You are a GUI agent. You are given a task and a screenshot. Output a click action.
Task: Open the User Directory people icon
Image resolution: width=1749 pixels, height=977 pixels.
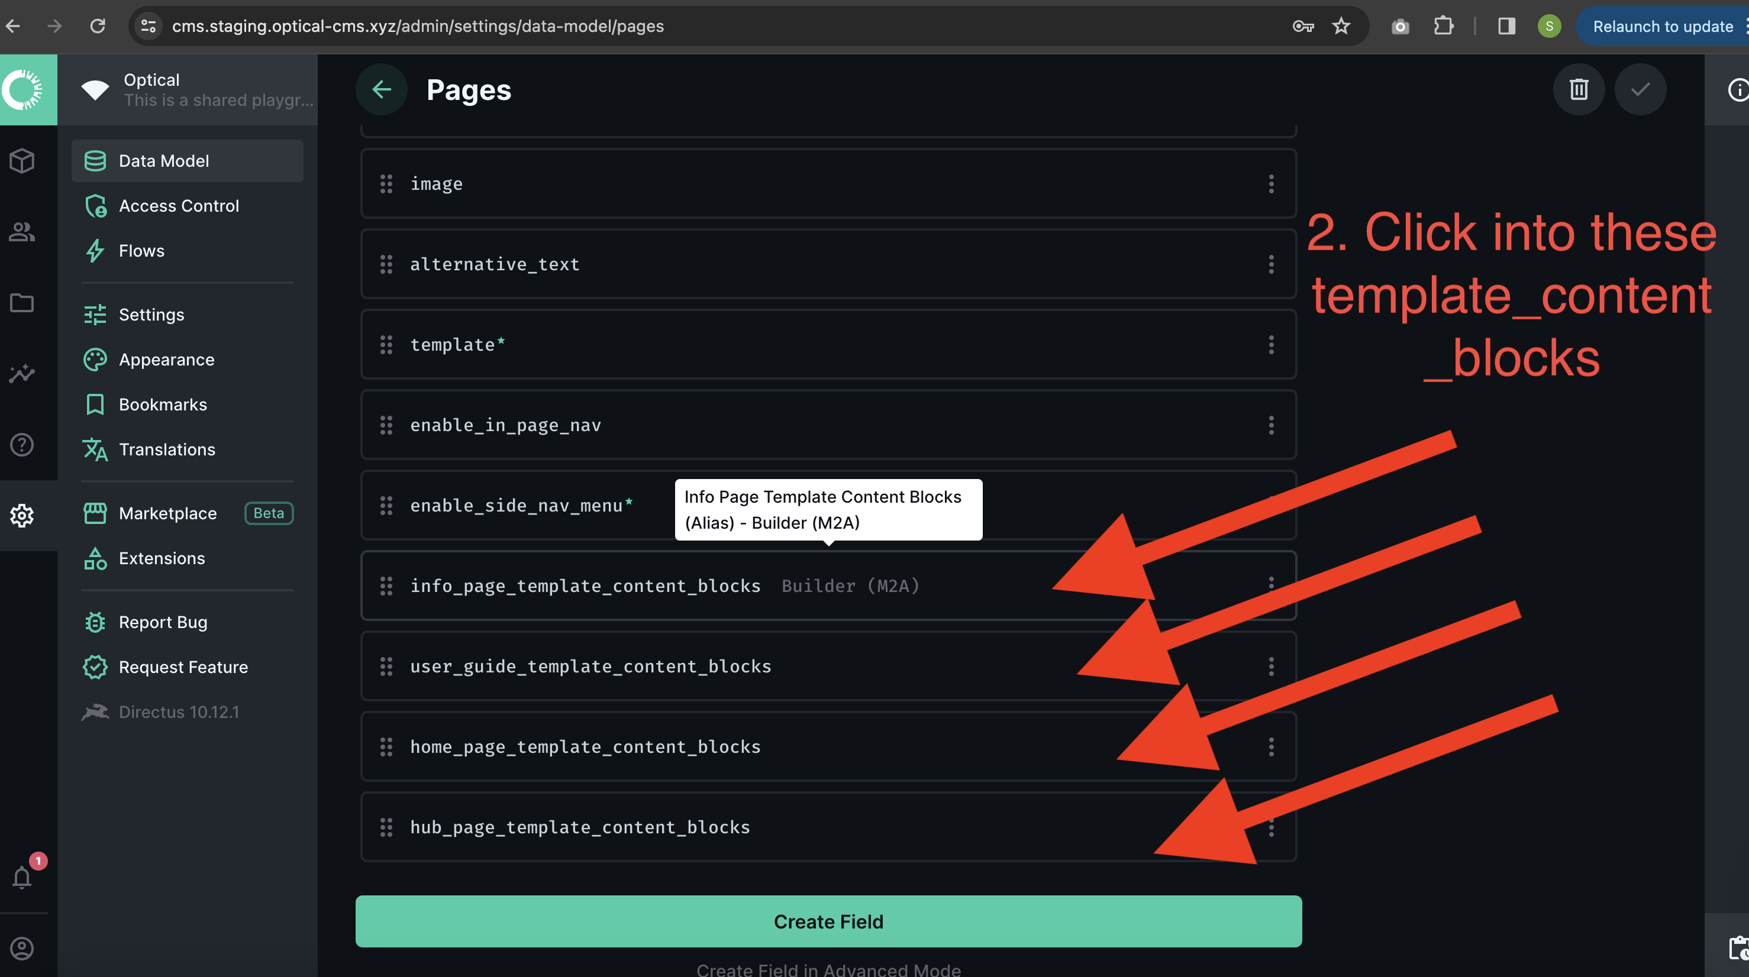pos(22,232)
